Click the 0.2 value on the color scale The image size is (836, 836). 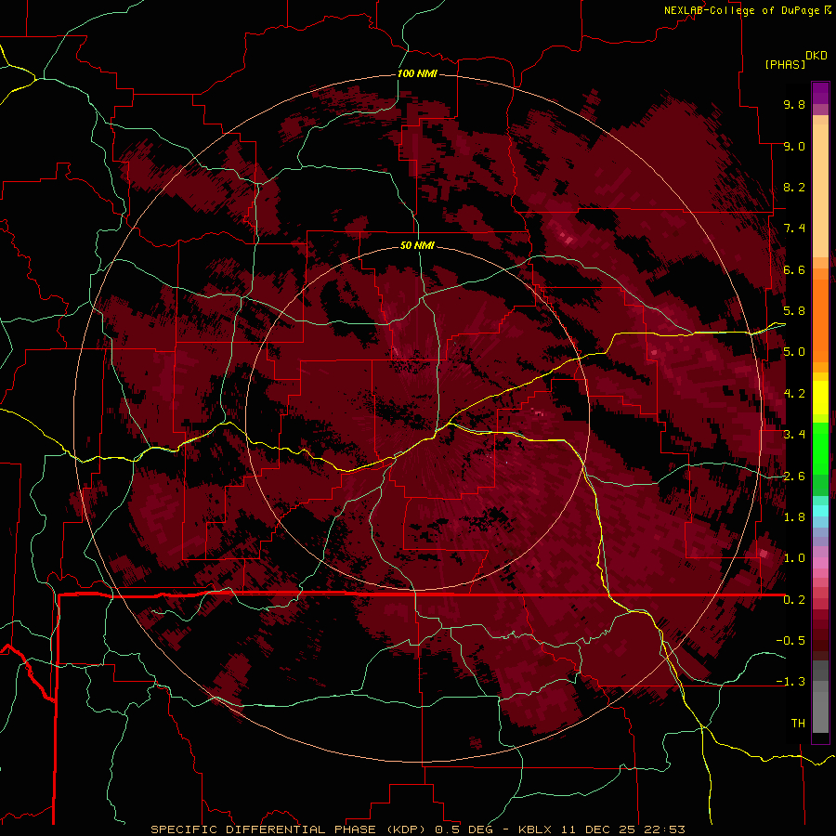click(x=794, y=600)
